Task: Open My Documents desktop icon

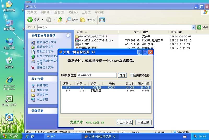Action: pos(9,6)
